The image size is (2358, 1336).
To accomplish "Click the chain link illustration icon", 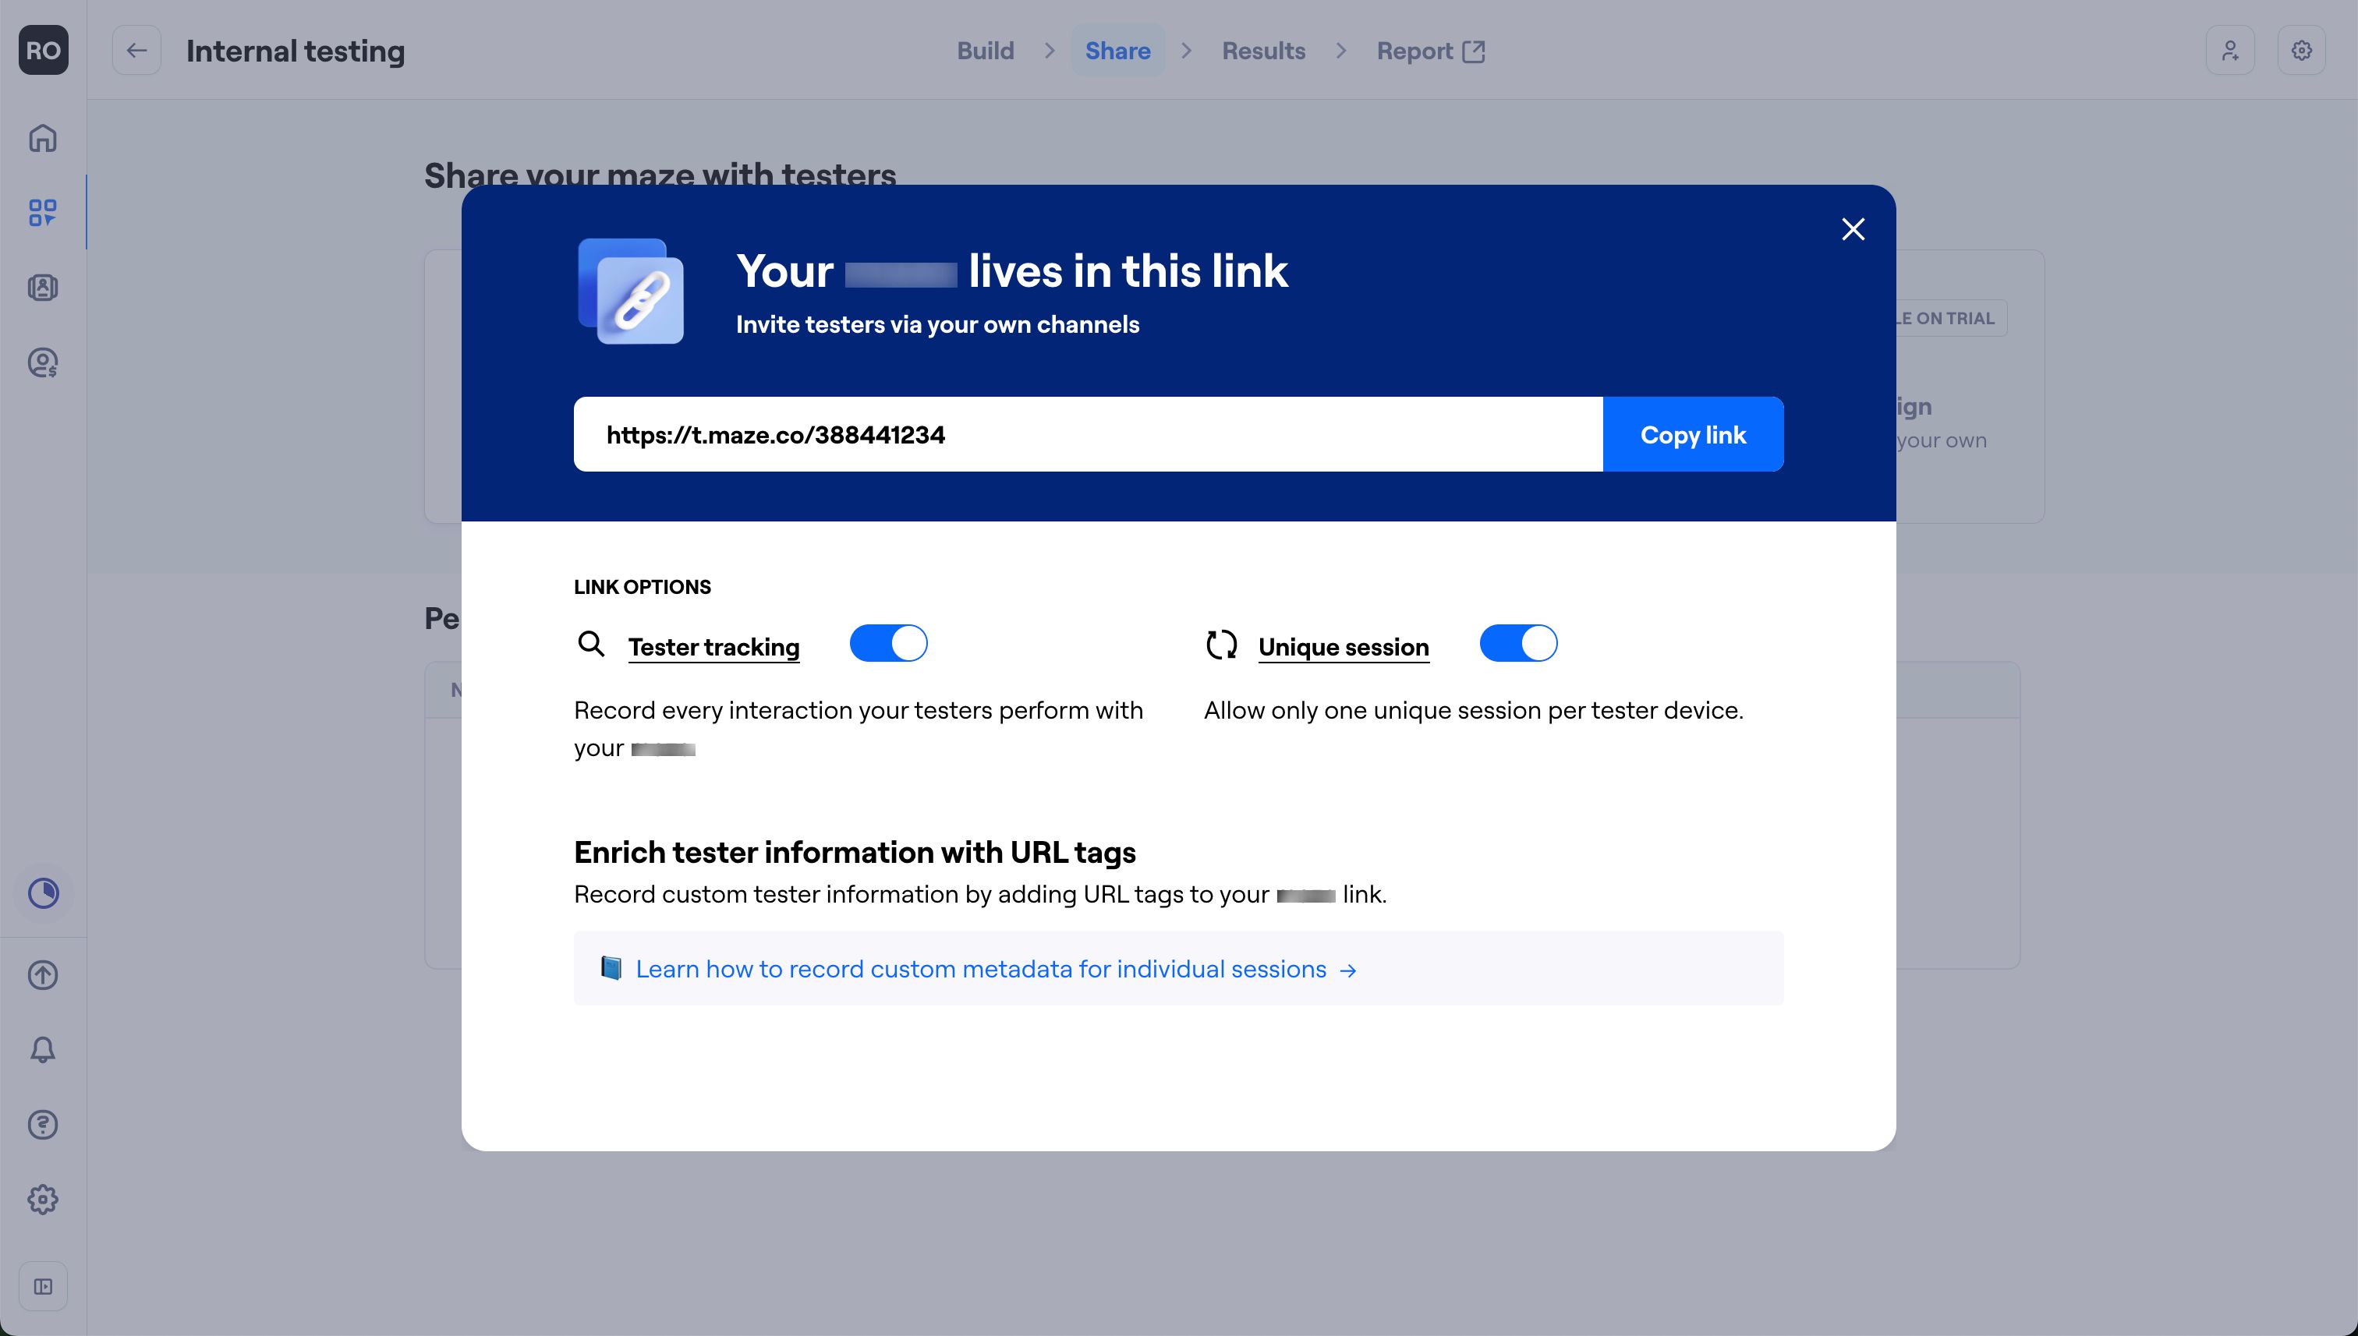I will 631,291.
